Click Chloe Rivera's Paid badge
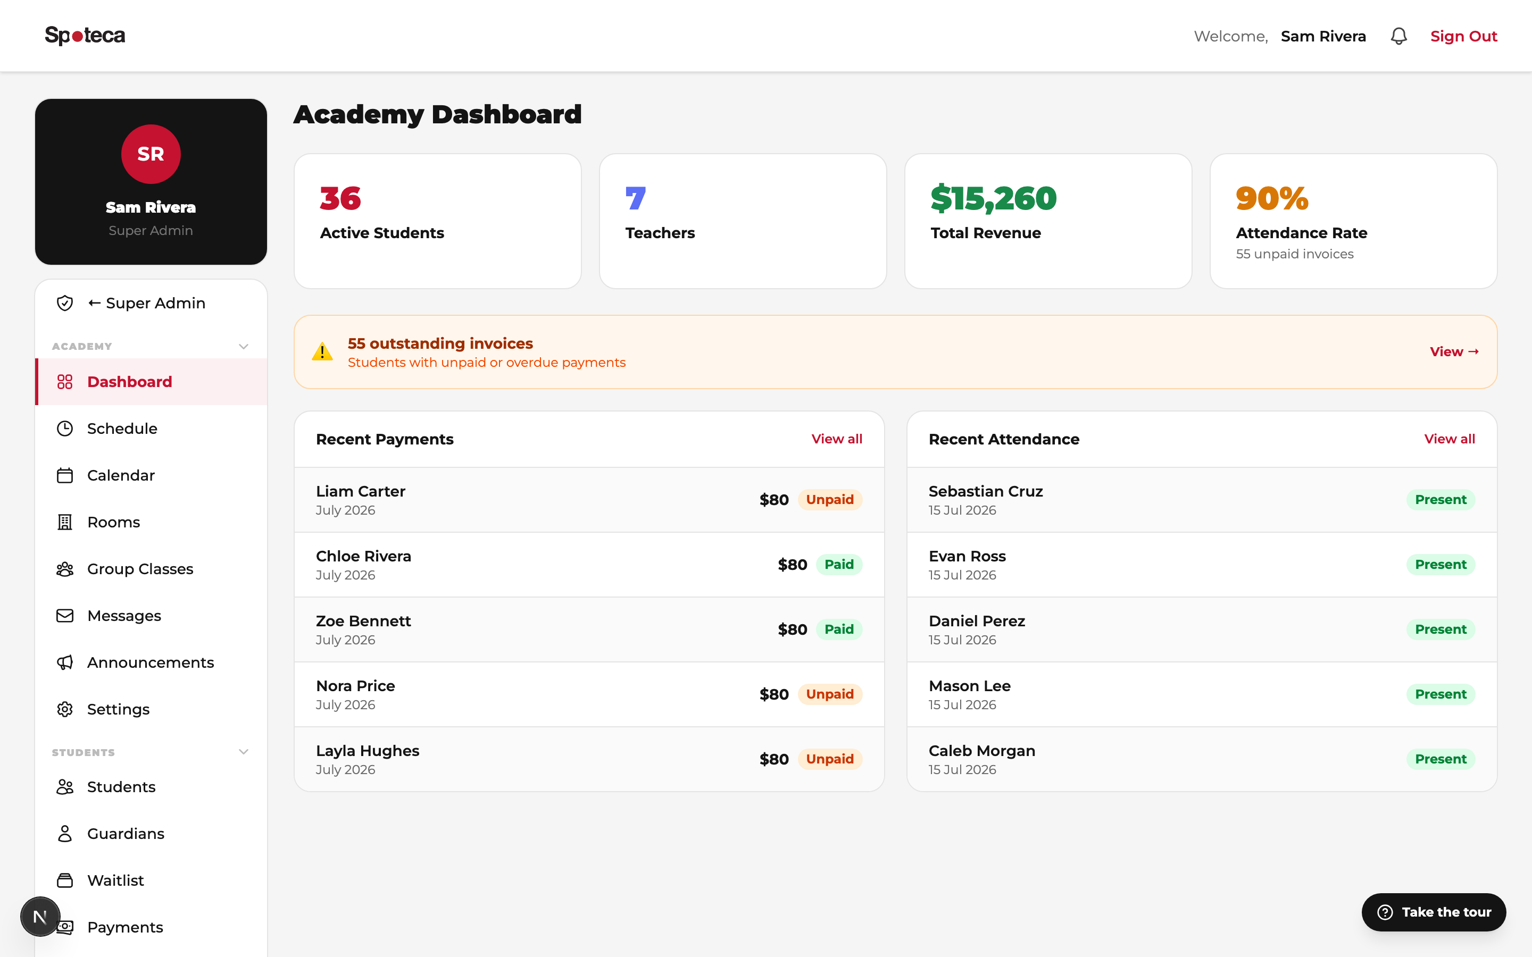 [x=839, y=564]
